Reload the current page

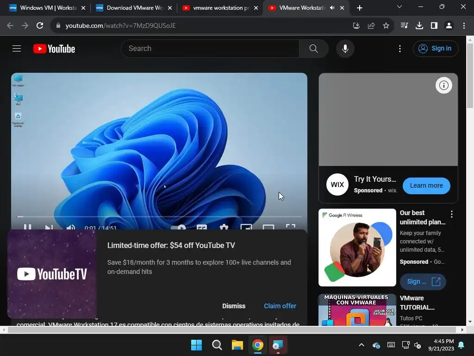click(40, 25)
